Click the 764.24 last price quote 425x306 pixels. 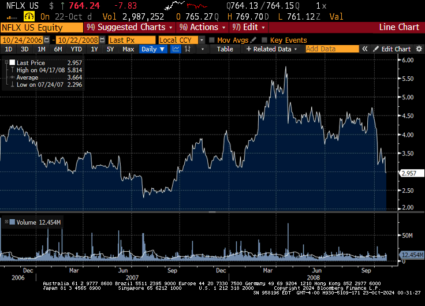(84, 5)
